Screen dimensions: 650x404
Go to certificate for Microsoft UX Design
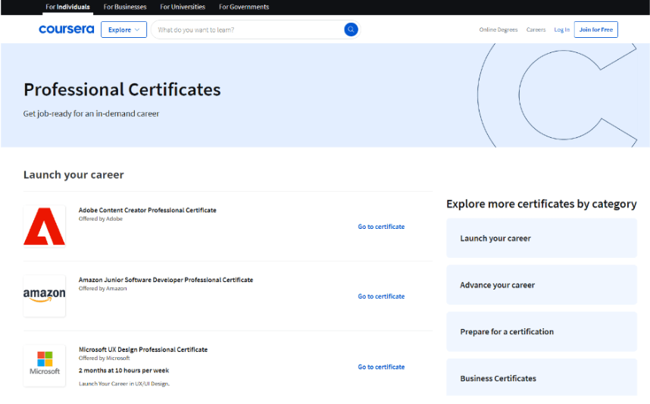coord(381,367)
